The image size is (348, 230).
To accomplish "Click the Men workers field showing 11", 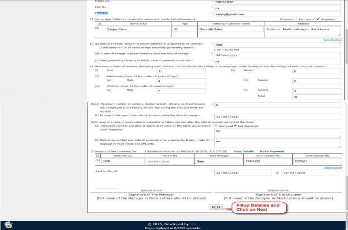I will coord(181,71).
